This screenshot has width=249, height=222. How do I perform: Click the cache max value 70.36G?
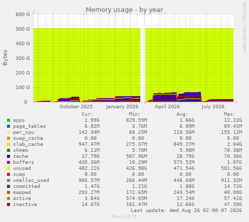coord(233,156)
